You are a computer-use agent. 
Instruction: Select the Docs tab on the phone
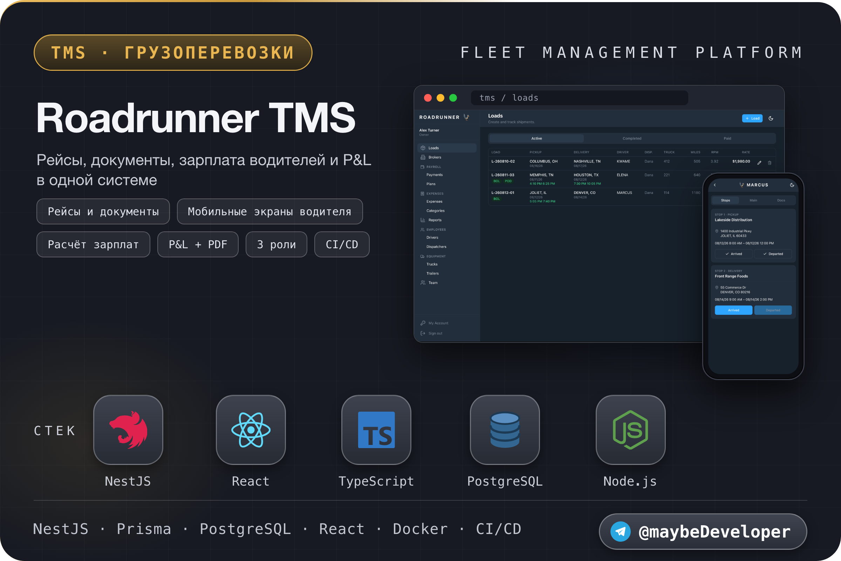pos(781,200)
